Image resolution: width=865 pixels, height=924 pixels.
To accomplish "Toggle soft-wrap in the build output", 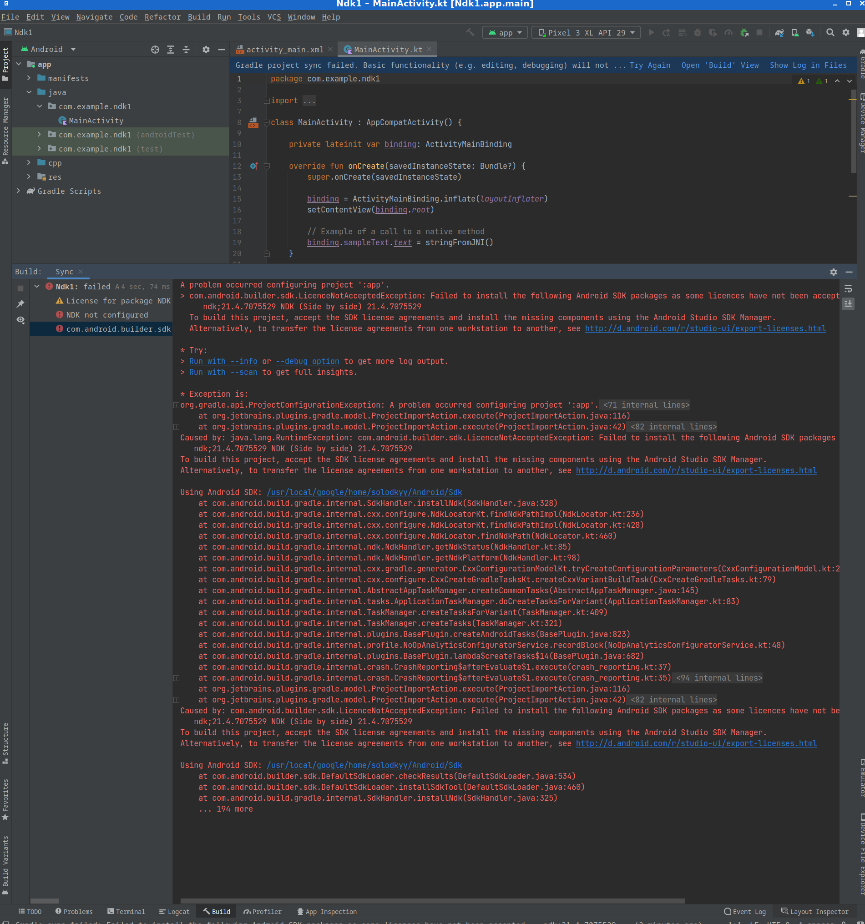I will pos(848,288).
